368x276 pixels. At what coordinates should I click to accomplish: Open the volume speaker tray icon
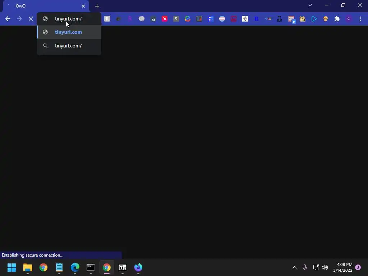[325, 267]
